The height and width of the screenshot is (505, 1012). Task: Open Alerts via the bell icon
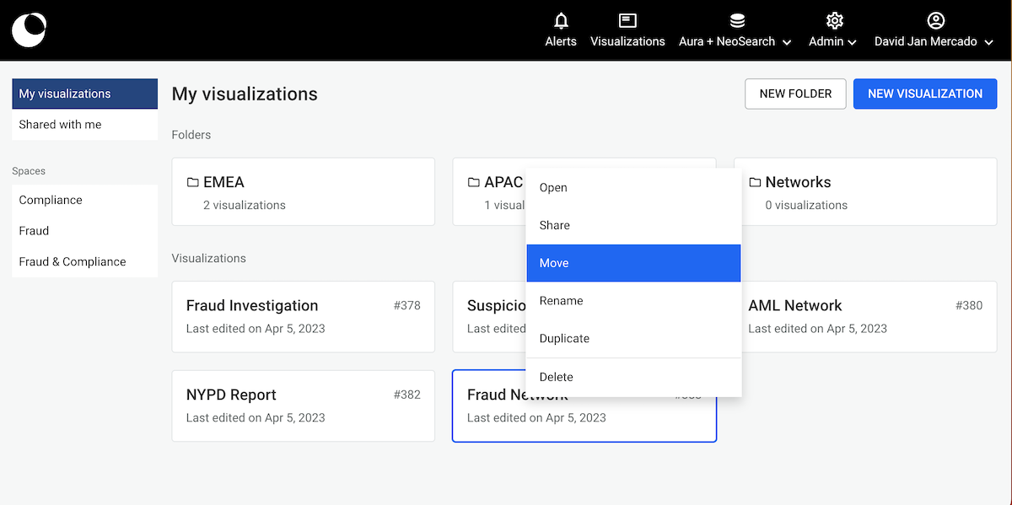tap(561, 21)
